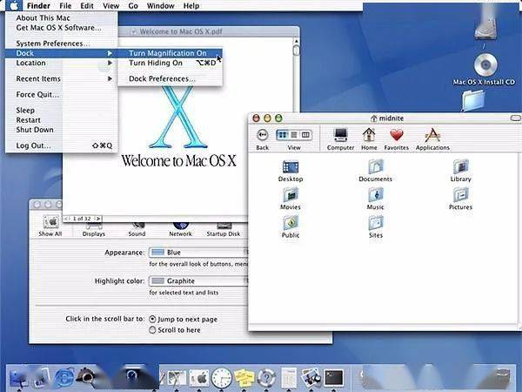The image size is (522, 392).
Task: Go to previous page in PDF pager
Action: (67, 219)
